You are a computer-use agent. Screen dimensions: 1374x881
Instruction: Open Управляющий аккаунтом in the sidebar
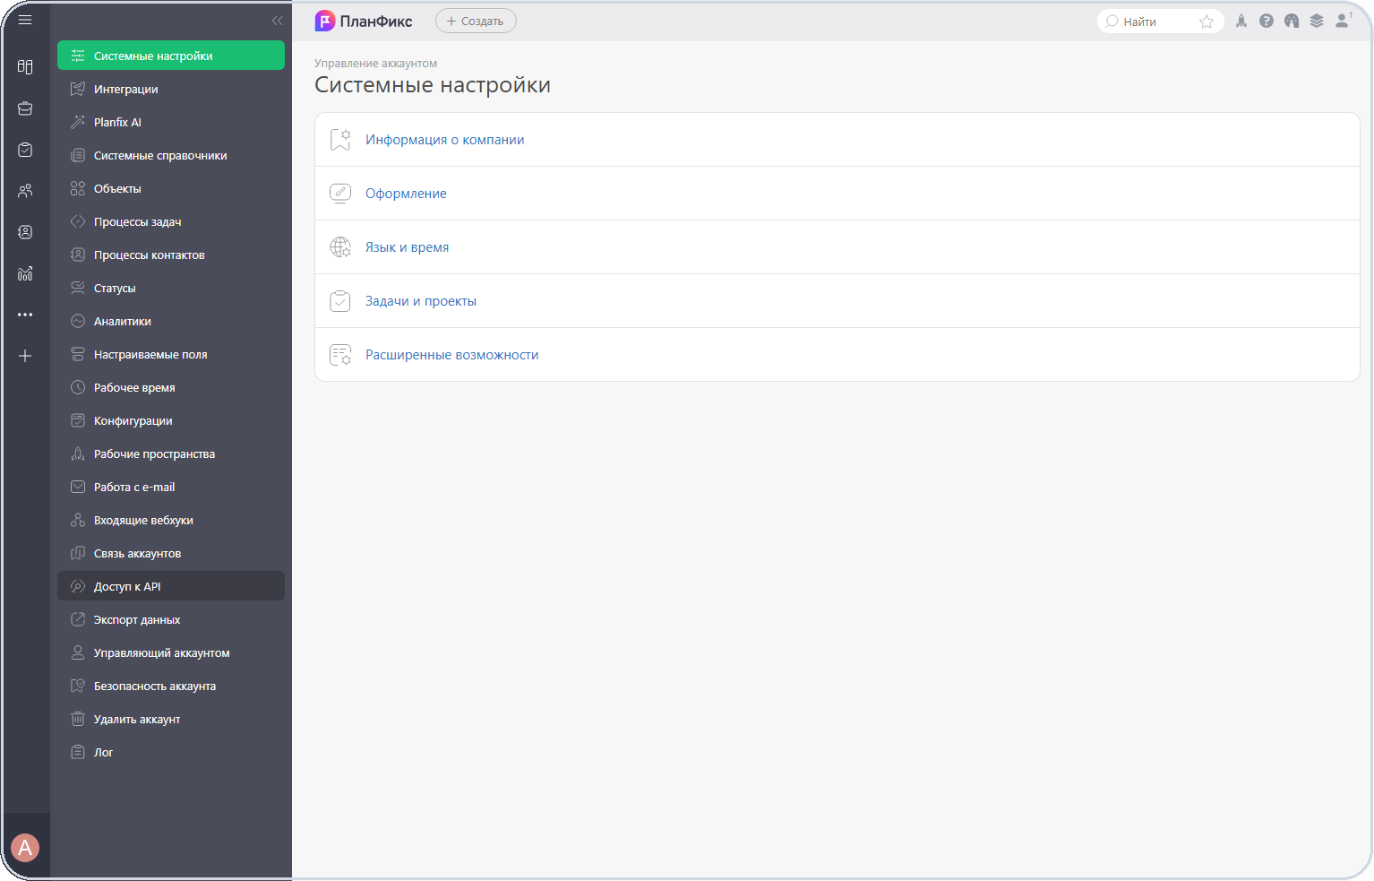click(x=171, y=652)
